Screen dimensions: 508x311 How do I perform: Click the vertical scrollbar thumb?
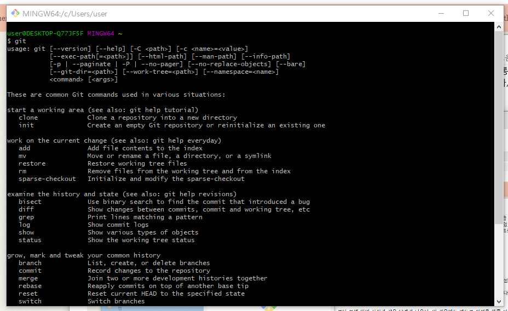pyautogui.click(x=499, y=127)
